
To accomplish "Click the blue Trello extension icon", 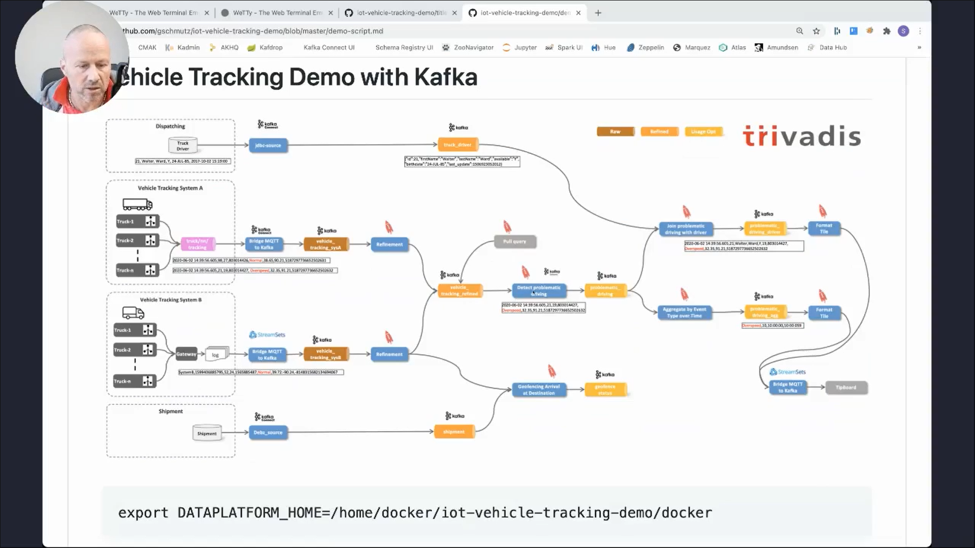I will click(853, 31).
